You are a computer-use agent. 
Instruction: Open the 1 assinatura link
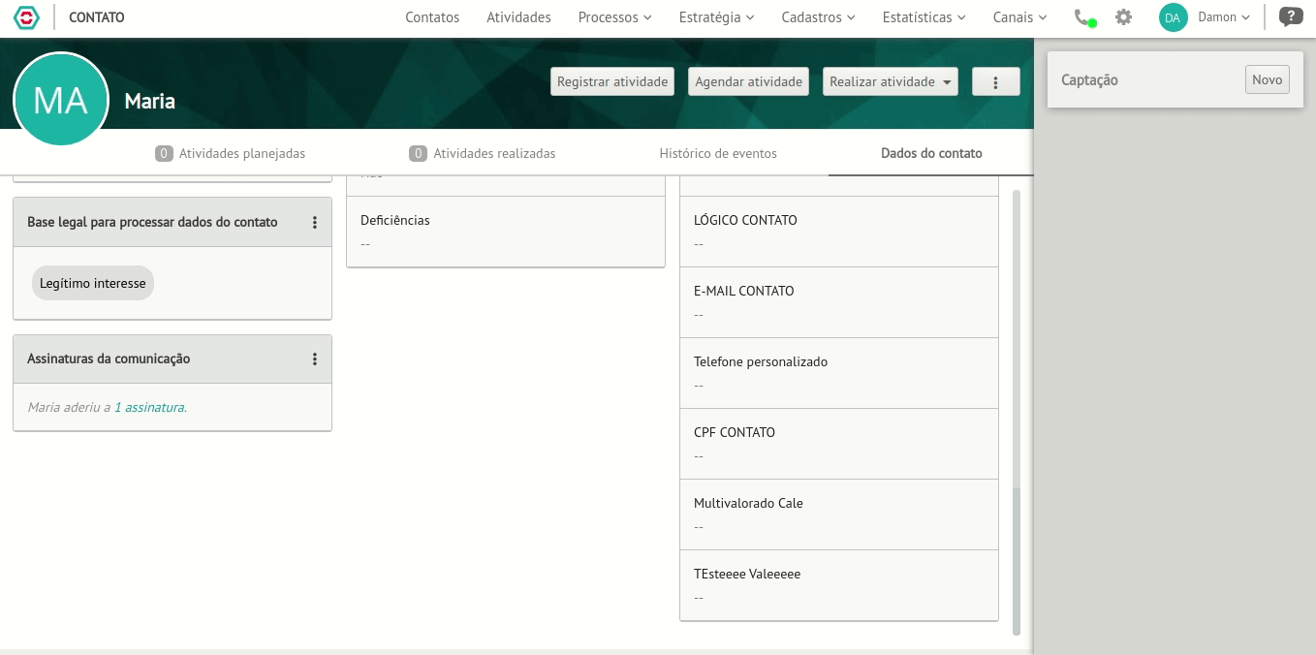[x=148, y=408]
